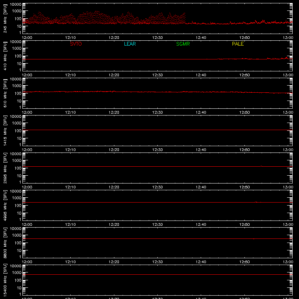Click 12:20 time label under 8800 MHz plot
Viewport: 299px width, 299px height.
(x=114, y=262)
